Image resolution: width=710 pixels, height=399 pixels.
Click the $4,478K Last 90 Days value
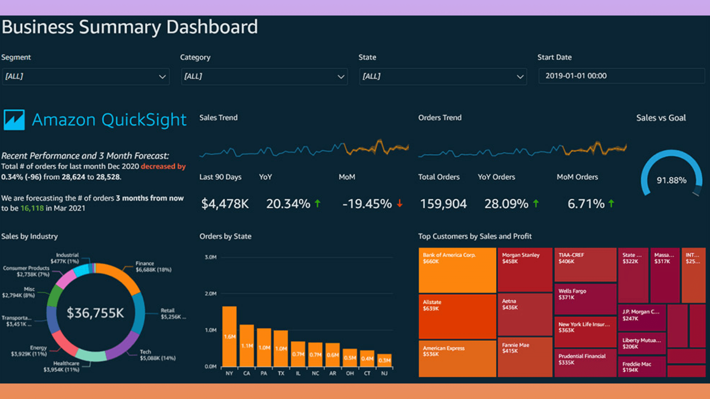tap(225, 204)
